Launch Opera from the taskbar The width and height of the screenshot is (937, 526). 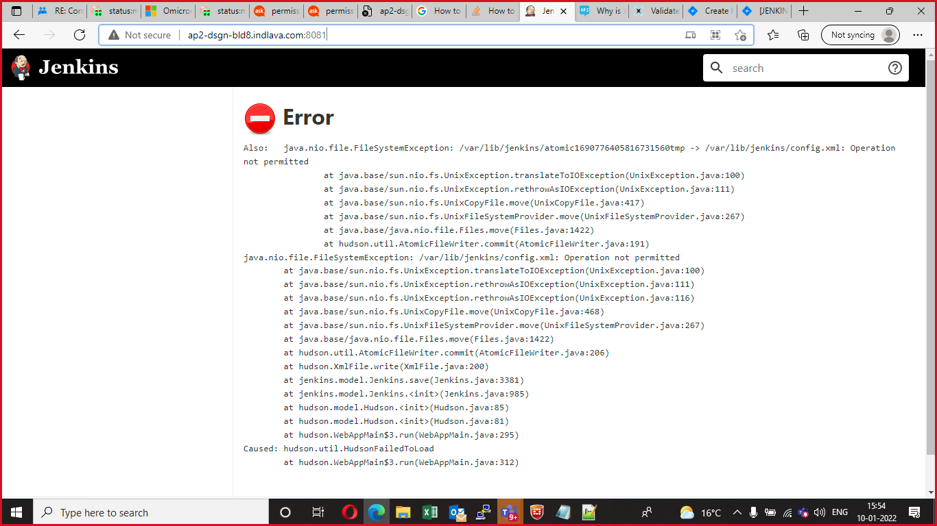349,512
